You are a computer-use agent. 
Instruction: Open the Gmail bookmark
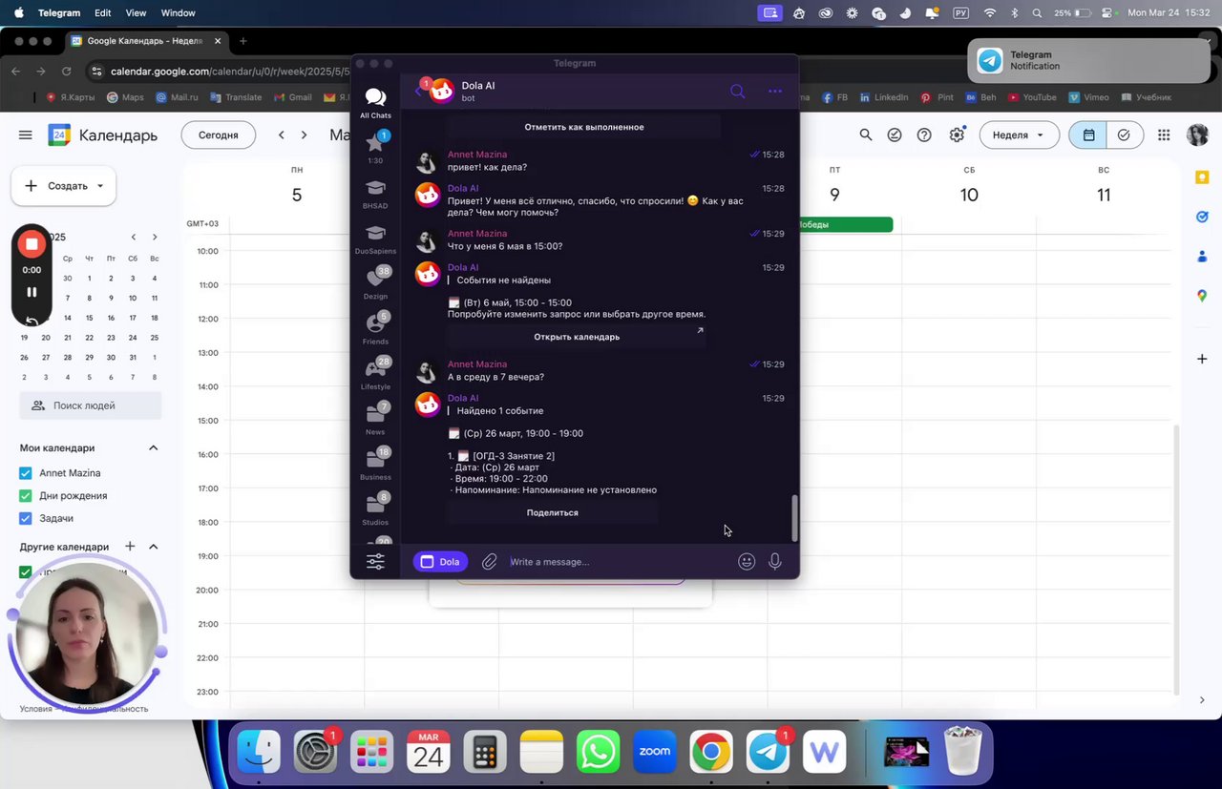coord(293,97)
